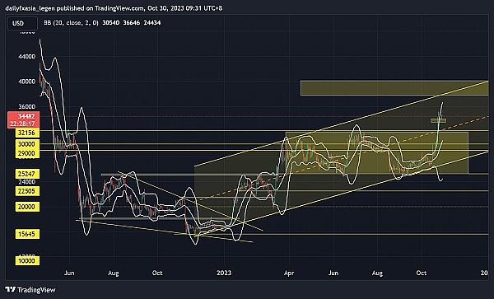494x299 pixels.
Task: Click the 2023 label on time axis
Action: (224, 273)
